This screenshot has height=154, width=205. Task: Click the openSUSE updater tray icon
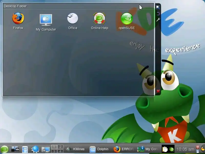[171, 149]
